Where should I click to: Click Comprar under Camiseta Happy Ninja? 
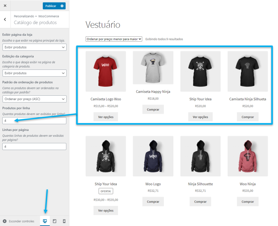point(153,109)
